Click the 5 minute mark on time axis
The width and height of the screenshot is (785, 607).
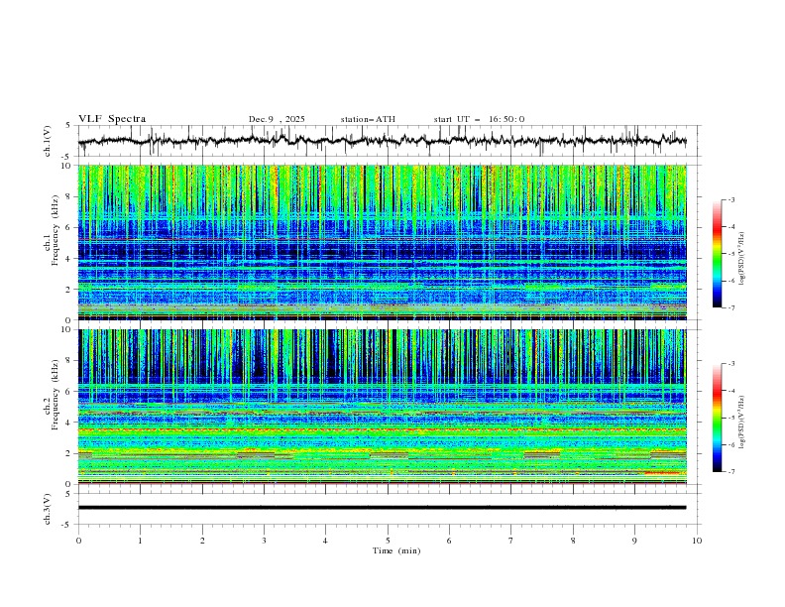click(x=388, y=541)
